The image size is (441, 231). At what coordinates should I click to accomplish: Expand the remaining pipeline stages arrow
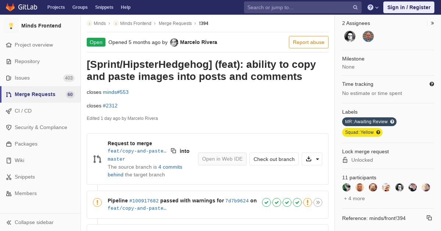tap(318, 202)
